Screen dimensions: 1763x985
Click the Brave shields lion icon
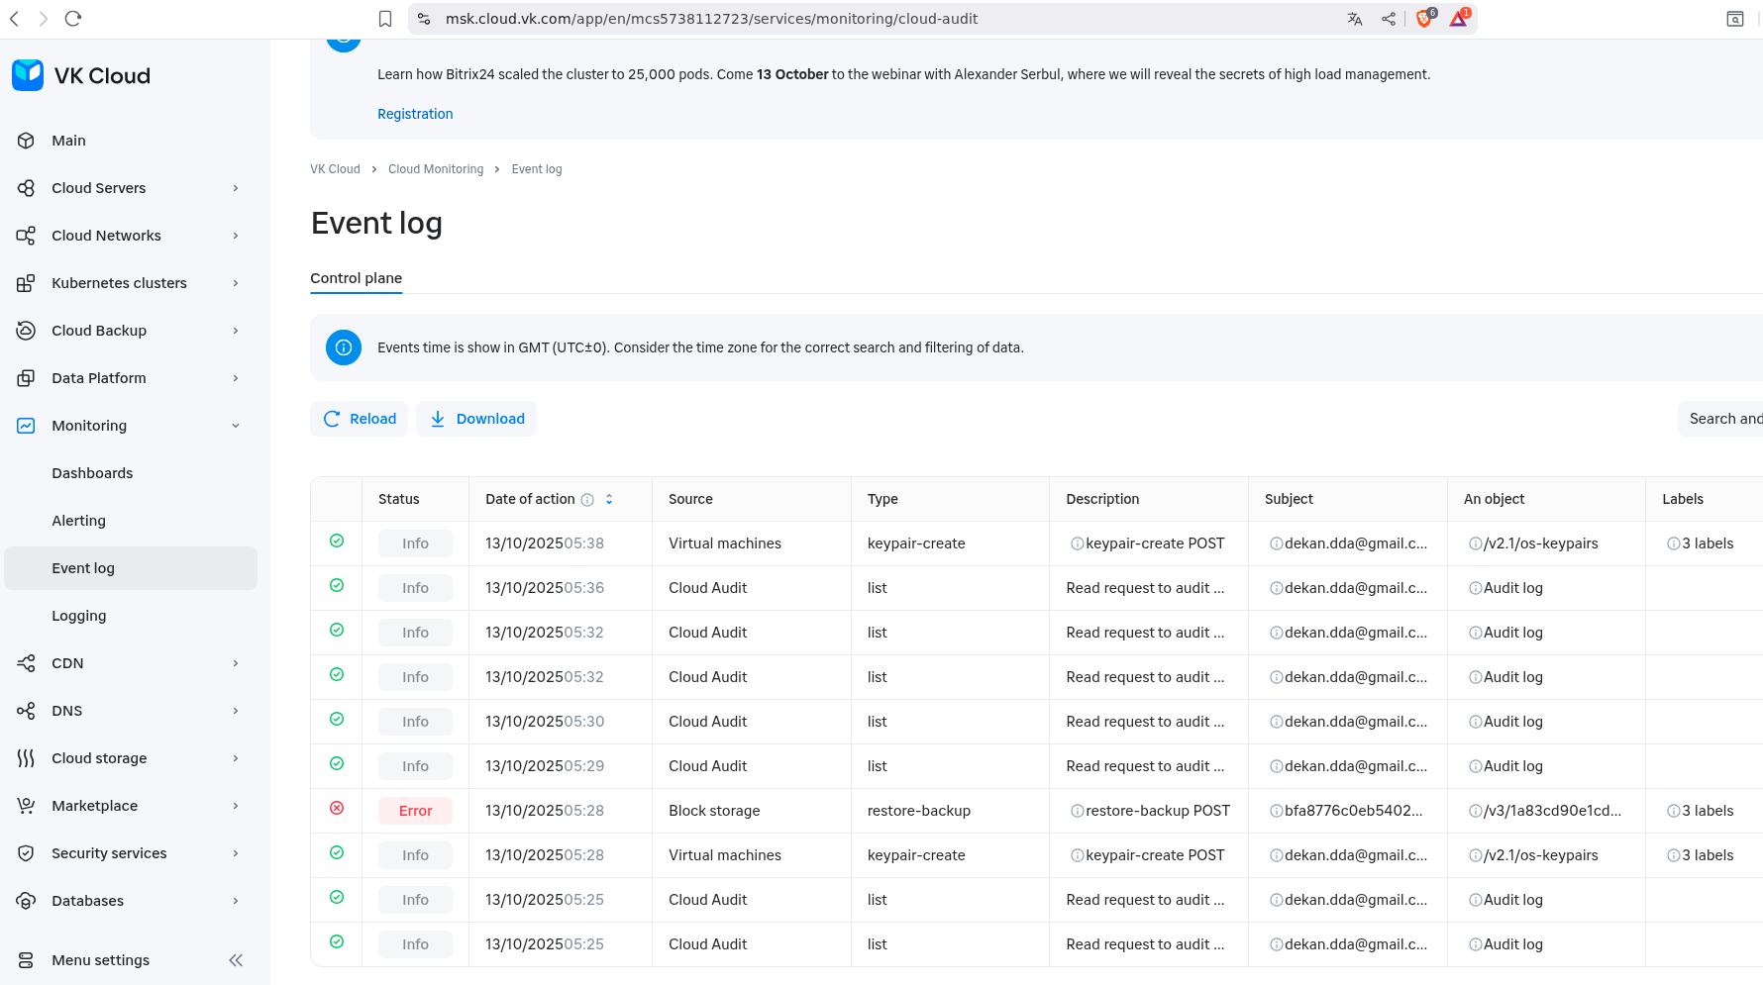pyautogui.click(x=1424, y=19)
